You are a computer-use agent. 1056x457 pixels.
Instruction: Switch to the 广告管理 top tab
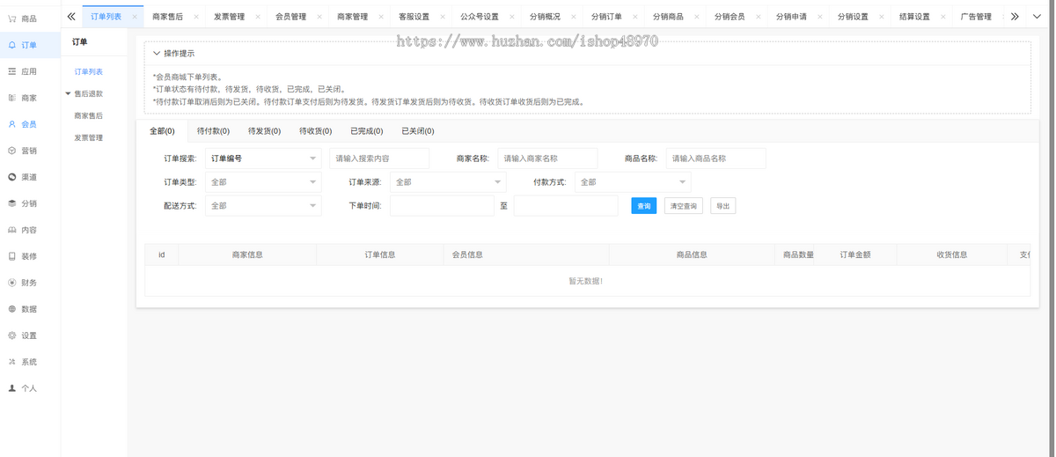tap(976, 17)
